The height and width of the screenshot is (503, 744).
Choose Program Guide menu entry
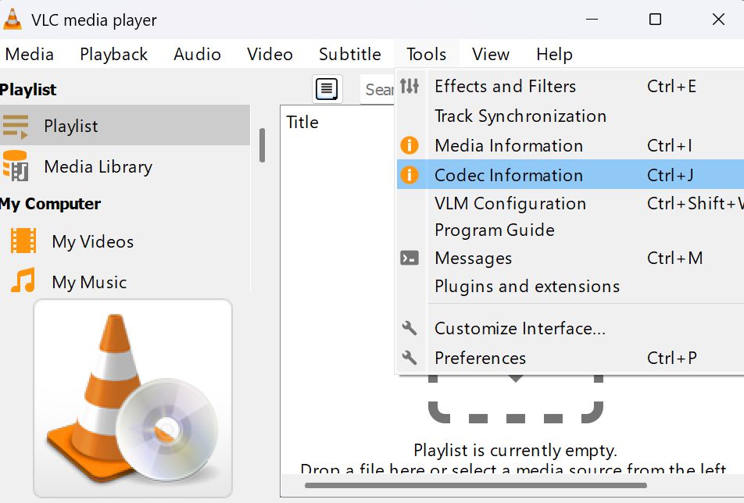point(571,230)
